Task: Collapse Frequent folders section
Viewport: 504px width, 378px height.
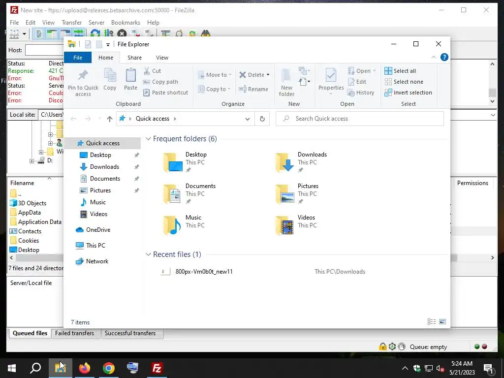Action: (148, 138)
